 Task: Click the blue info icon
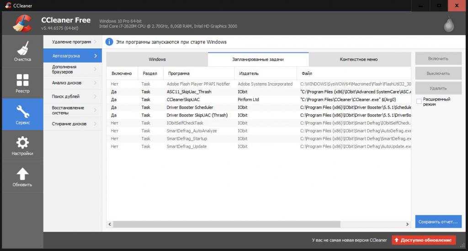coord(109,42)
